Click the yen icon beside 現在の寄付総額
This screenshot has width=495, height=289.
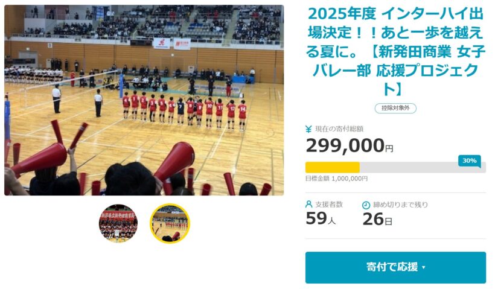click(x=308, y=129)
